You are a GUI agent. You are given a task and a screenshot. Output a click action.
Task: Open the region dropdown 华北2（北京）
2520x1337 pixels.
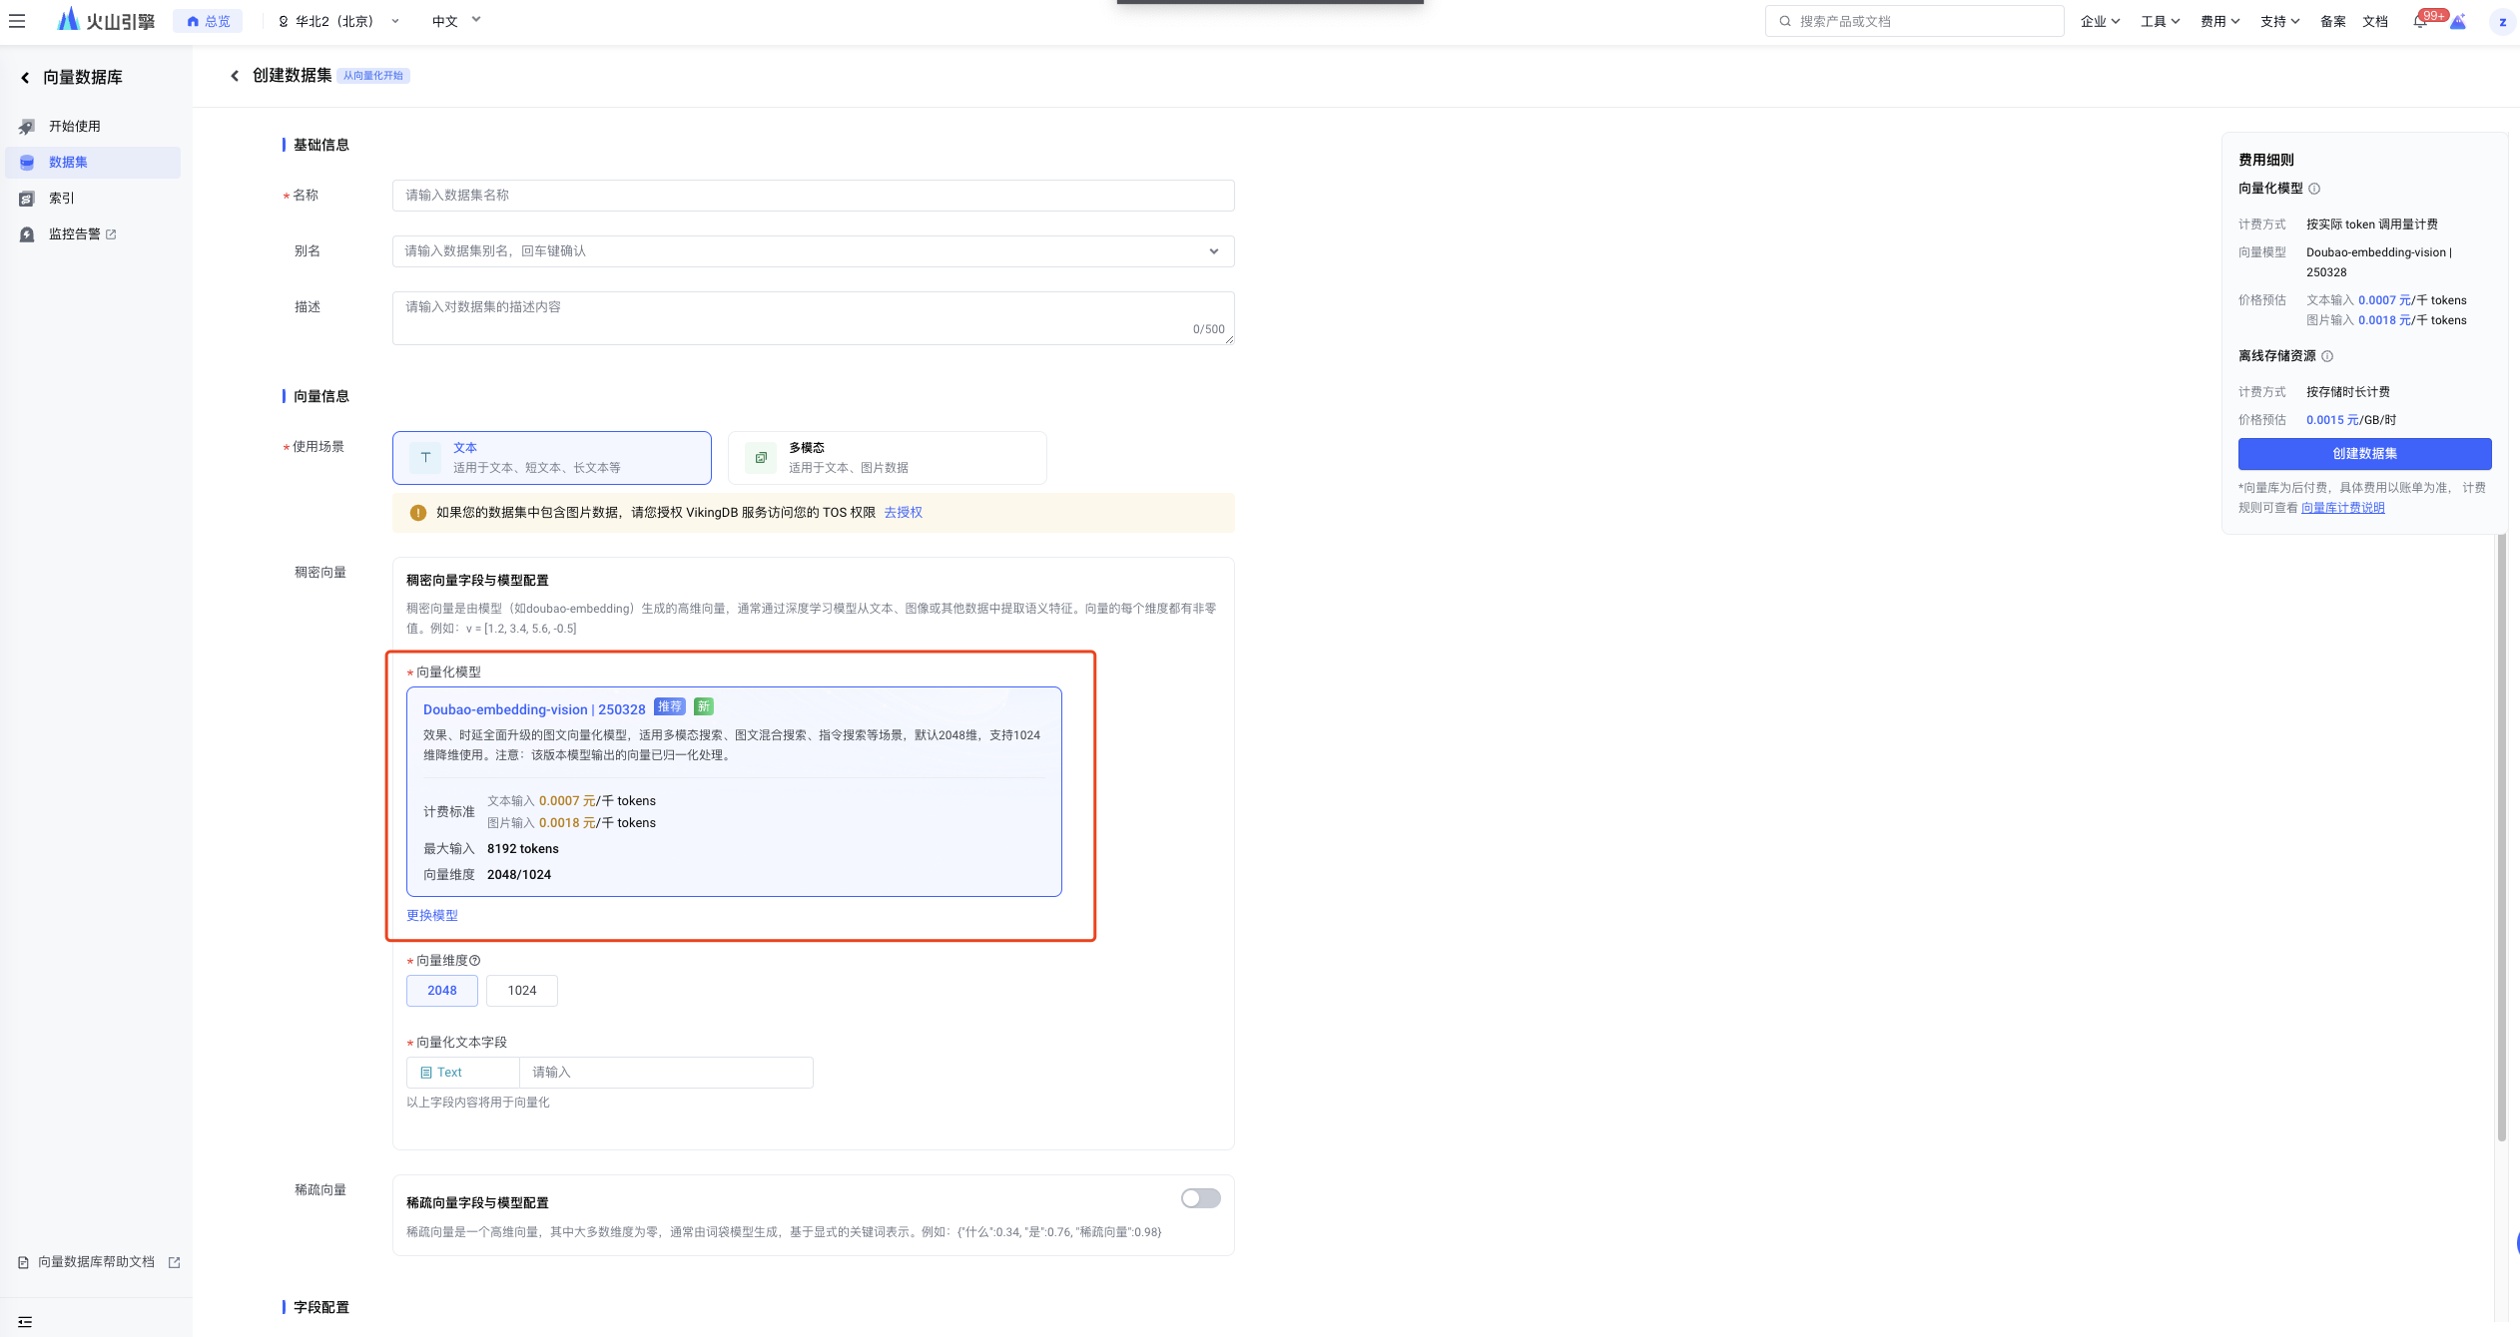point(338,21)
